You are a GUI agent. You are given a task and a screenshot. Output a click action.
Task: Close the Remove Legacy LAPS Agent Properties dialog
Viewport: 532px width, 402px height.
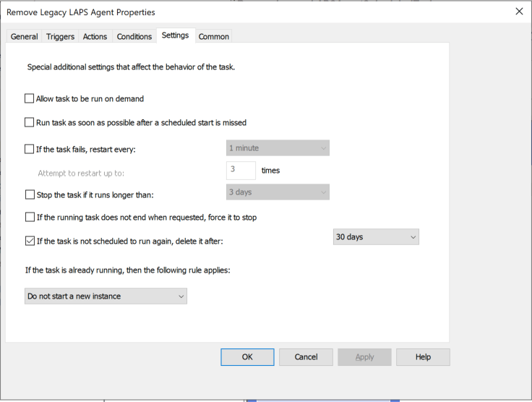pos(518,12)
